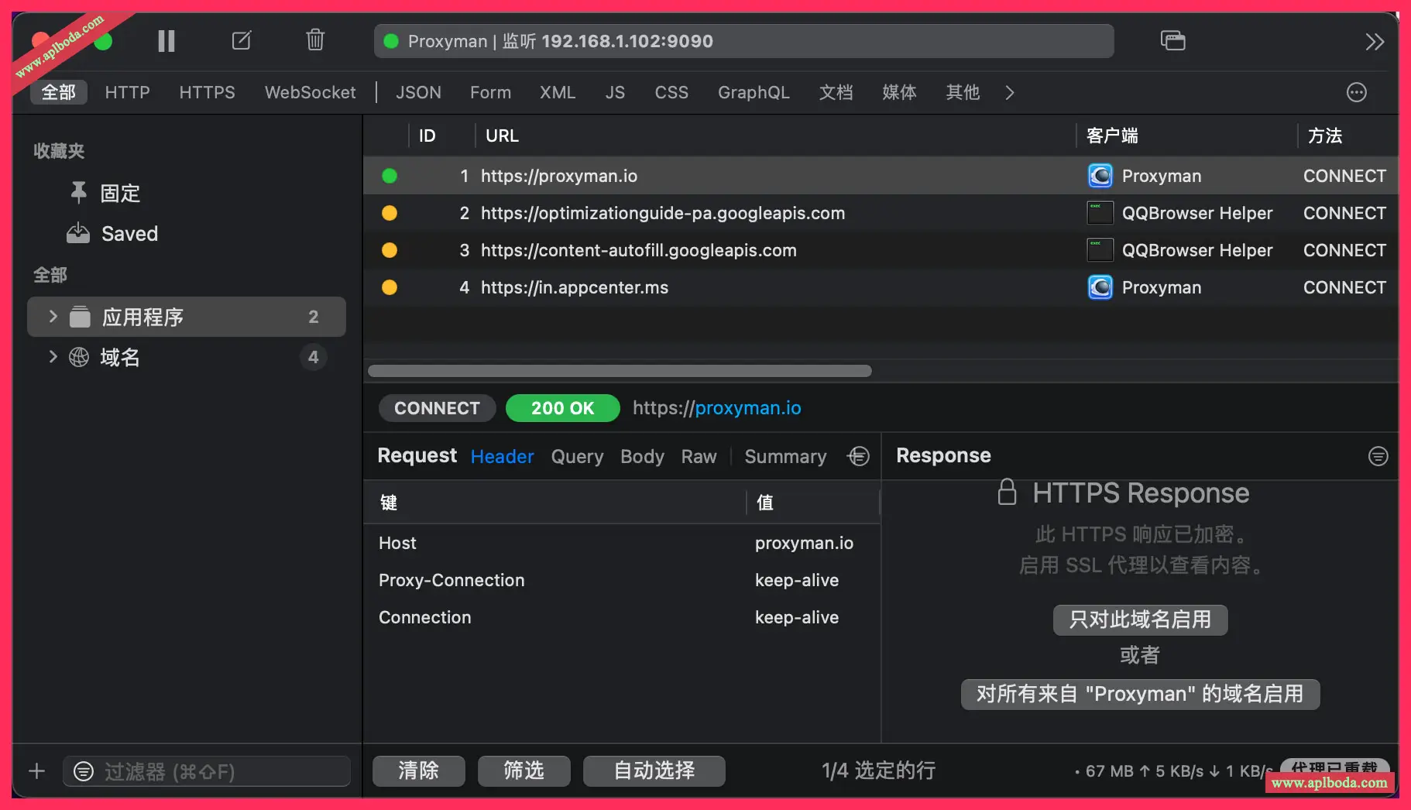The height and width of the screenshot is (810, 1411).
Task: Click the Request panel options icon
Action: point(858,456)
